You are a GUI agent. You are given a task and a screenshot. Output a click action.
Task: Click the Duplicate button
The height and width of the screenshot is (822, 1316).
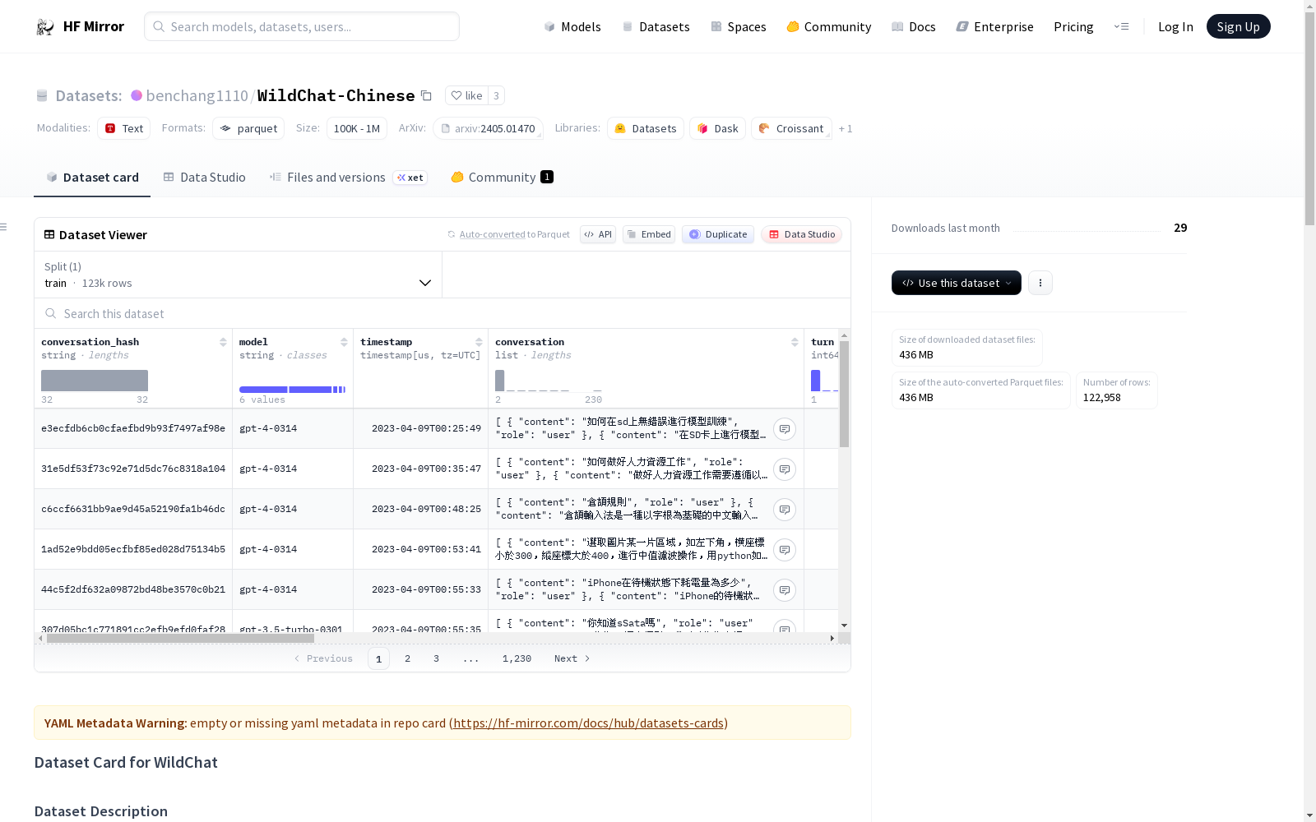718,234
